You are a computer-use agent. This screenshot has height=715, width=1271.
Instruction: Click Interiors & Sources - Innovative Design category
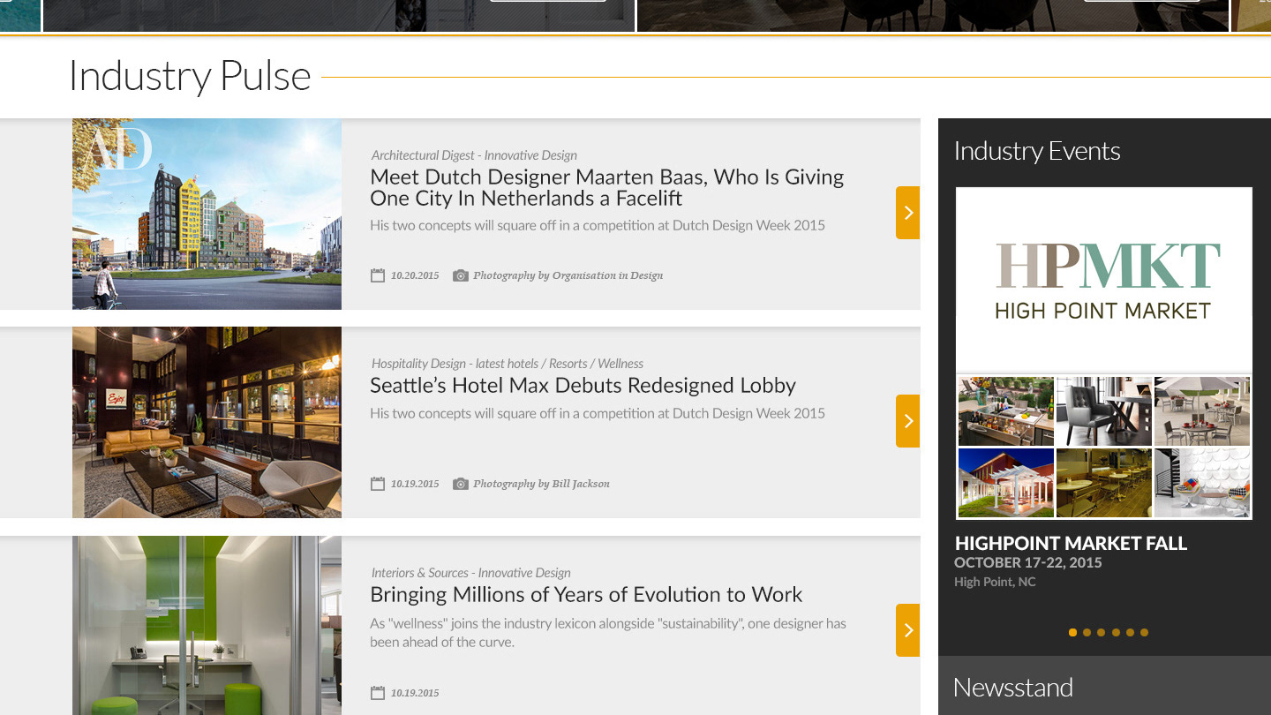(470, 573)
